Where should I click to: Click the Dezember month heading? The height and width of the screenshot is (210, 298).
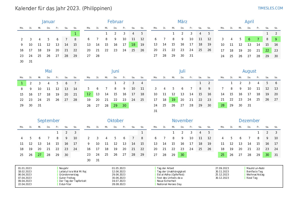click(249, 121)
